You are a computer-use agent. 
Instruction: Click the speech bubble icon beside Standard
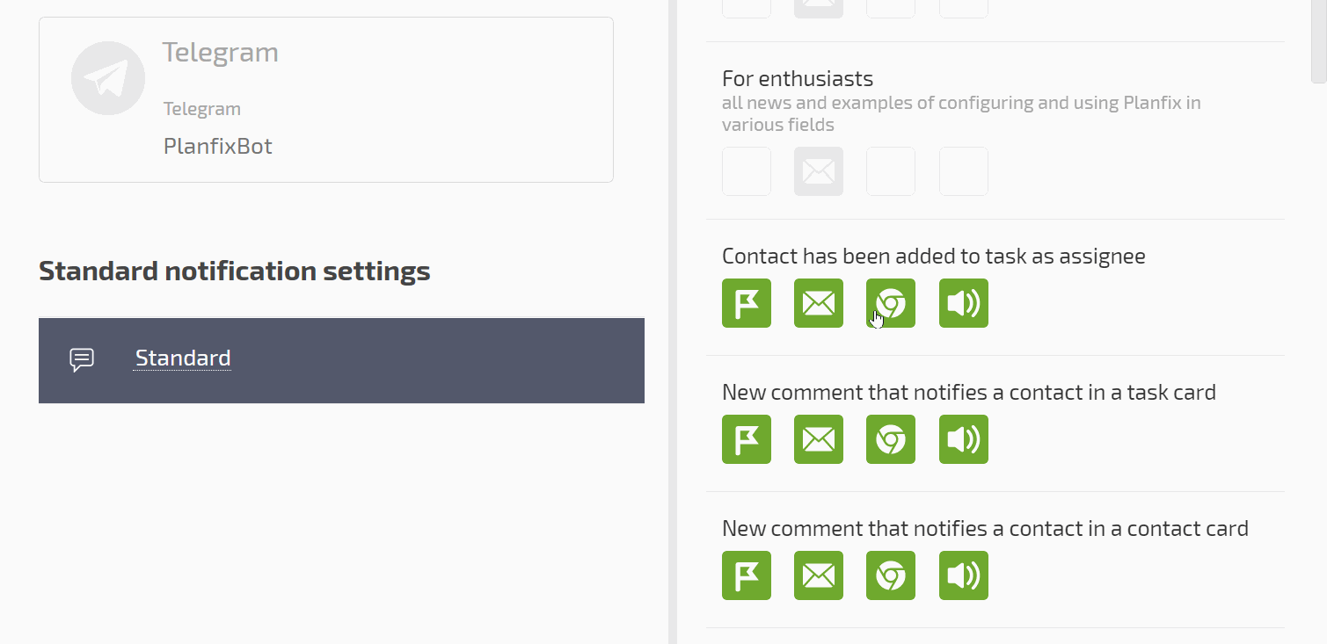(x=82, y=360)
